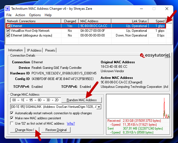Uncheck the Ethernet connection checkbox
This screenshot has height=143, width=178.
coord(8,26)
